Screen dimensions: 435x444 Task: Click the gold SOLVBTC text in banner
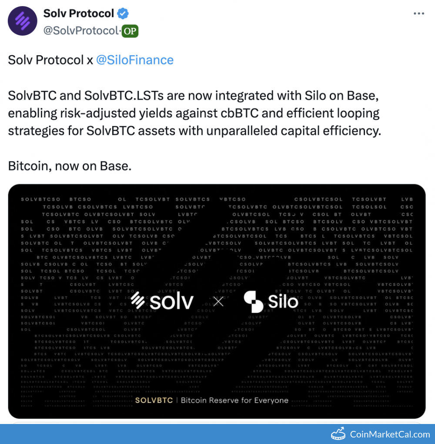(x=154, y=400)
